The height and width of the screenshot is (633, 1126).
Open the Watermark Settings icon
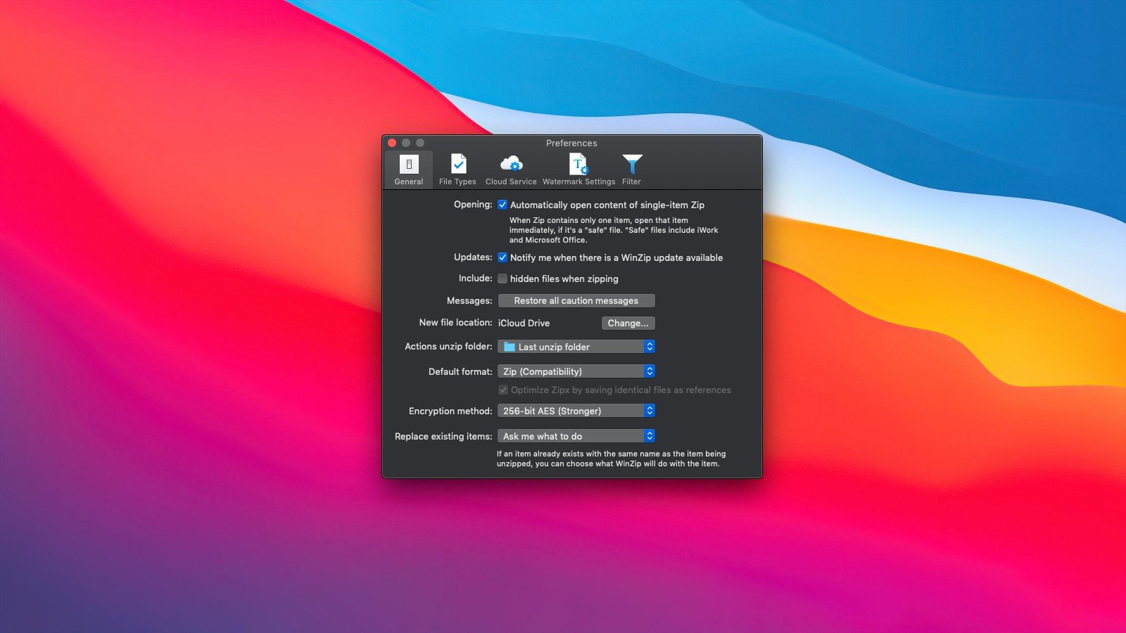click(578, 165)
